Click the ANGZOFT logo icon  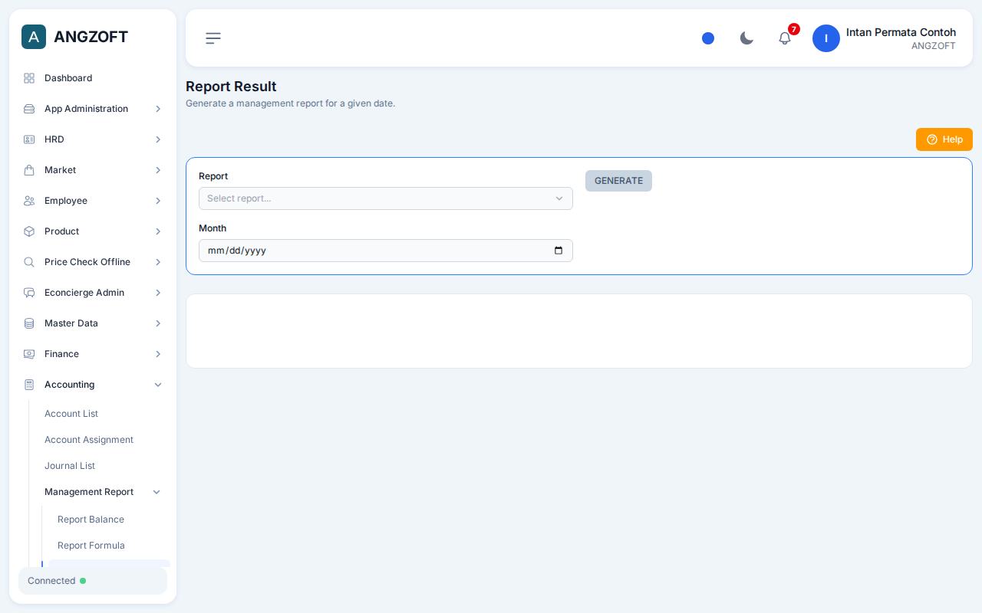pos(34,37)
